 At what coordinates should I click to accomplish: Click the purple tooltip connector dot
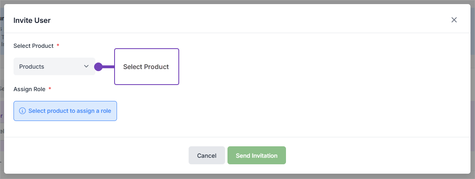98,67
